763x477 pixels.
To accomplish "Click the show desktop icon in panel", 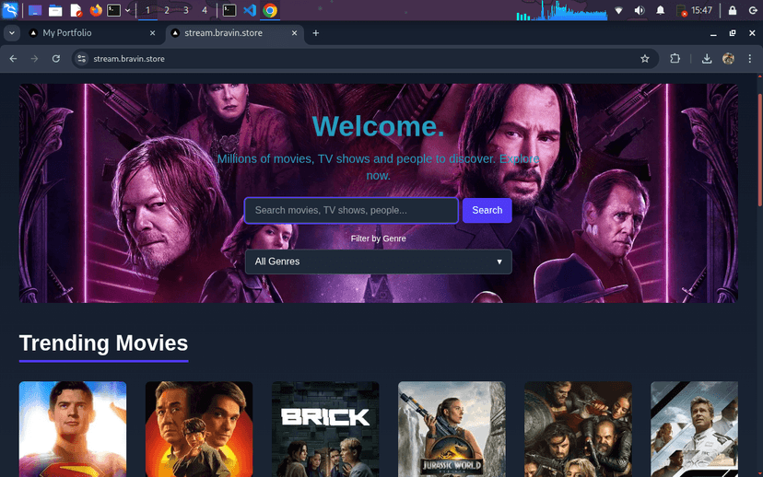I will (x=34, y=10).
